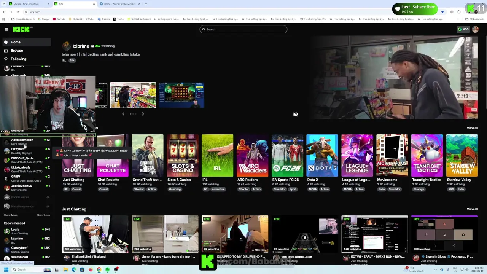Open Spotify from the taskbar

pyautogui.click(x=107, y=269)
